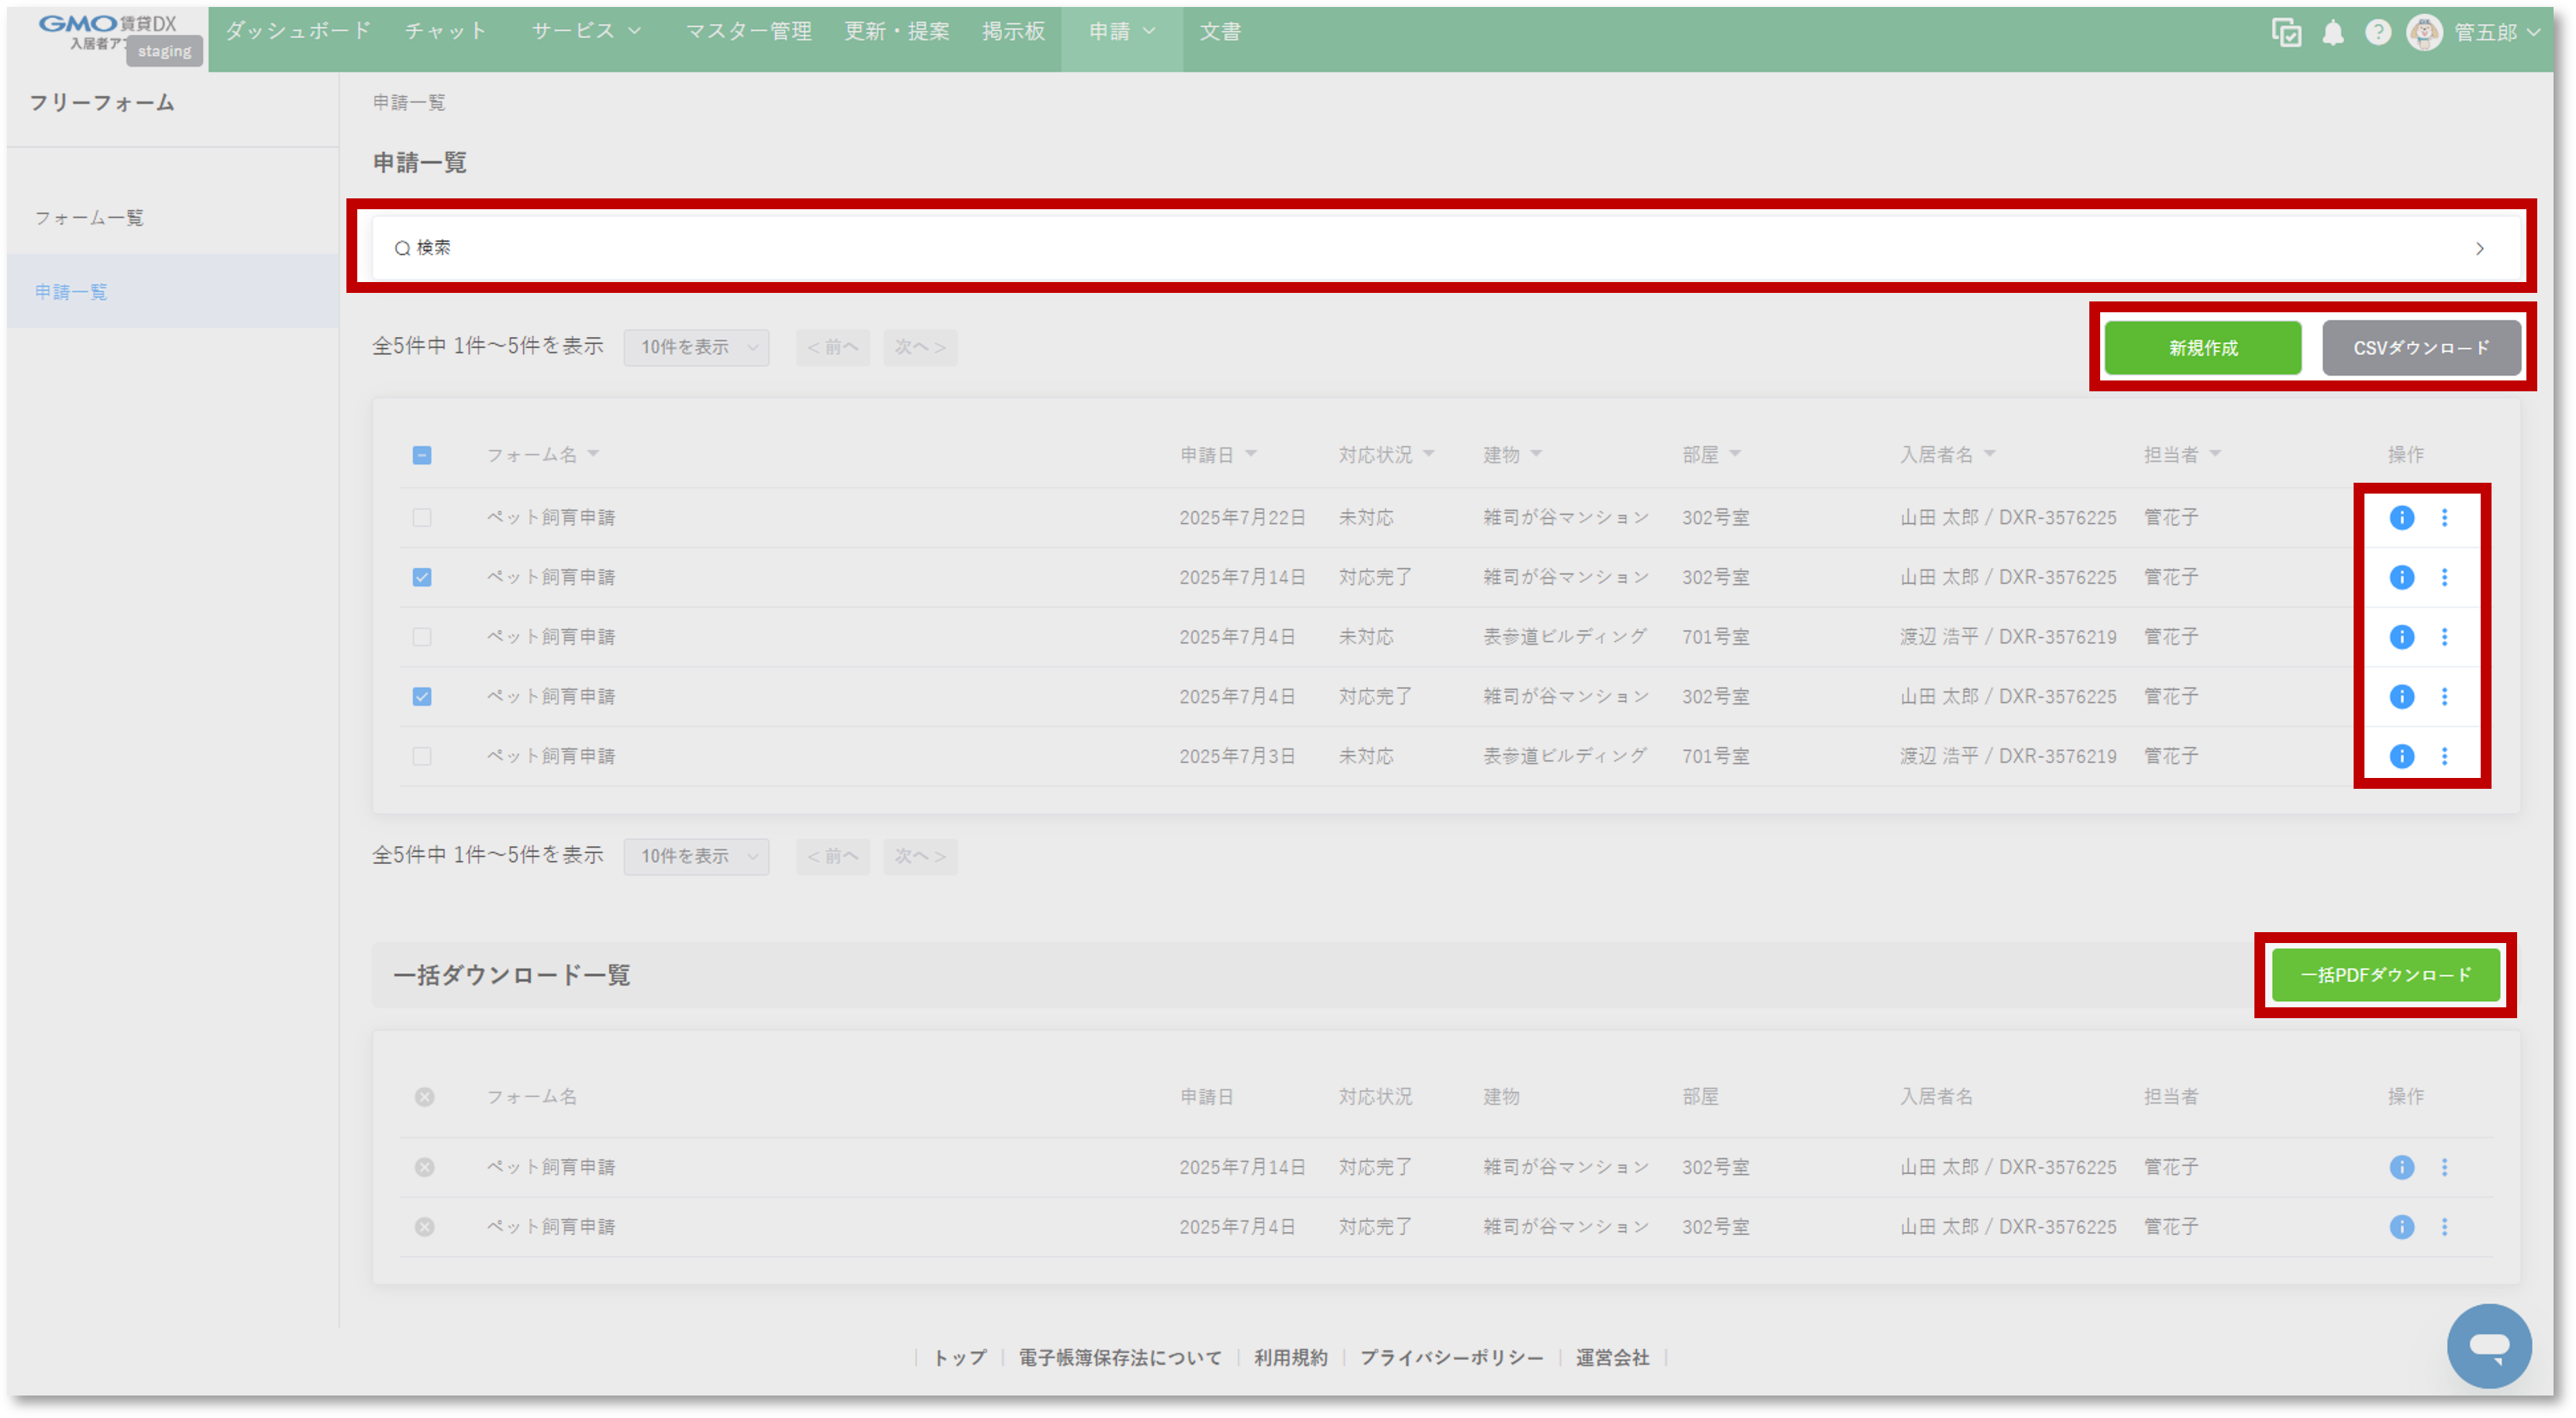Uncheck the 2025年7月14日 対応完了 row checkbox
Image resolution: width=2576 pixels, height=1418 pixels.
click(422, 577)
